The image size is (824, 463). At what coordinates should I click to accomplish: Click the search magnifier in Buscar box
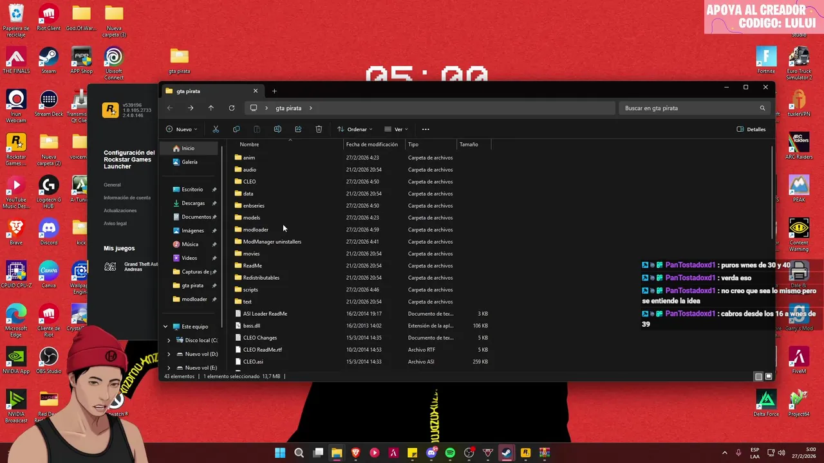(762, 108)
